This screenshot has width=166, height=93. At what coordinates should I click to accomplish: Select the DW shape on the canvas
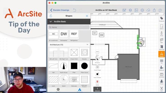point(102,35)
